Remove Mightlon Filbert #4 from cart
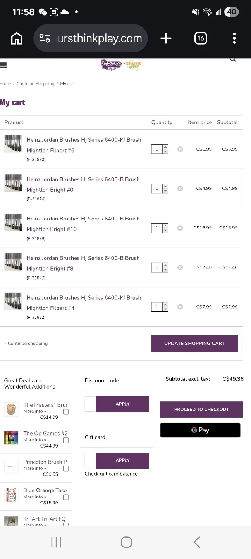 (x=180, y=307)
